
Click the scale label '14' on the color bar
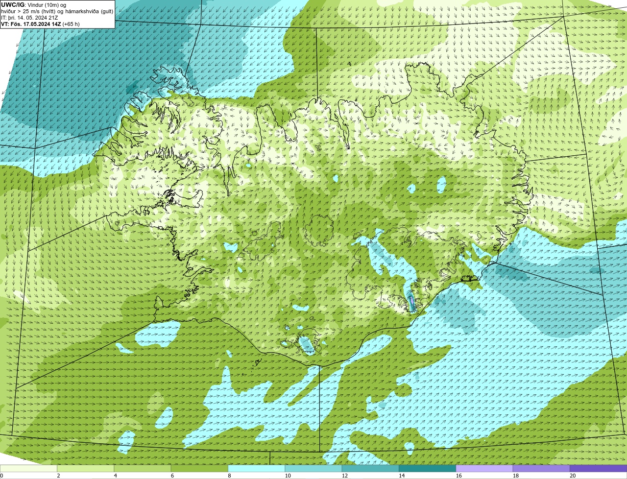point(402,476)
